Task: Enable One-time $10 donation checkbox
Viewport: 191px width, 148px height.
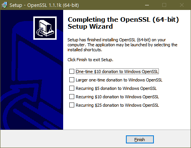Action: [72, 72]
